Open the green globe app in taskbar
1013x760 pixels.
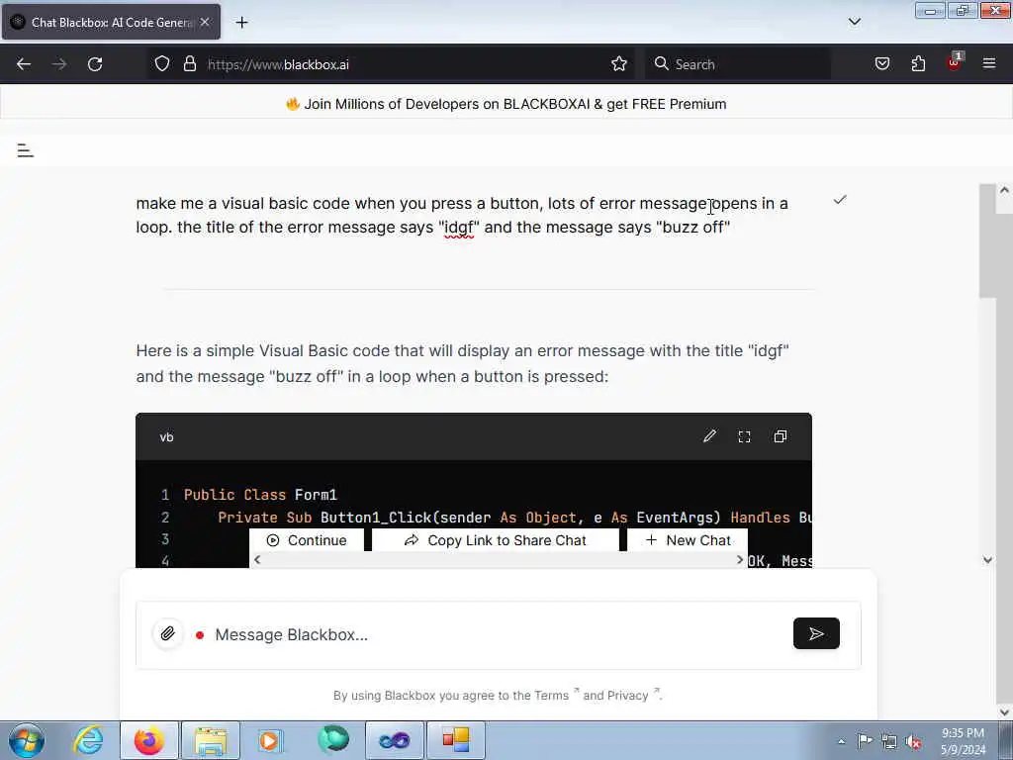(333, 740)
